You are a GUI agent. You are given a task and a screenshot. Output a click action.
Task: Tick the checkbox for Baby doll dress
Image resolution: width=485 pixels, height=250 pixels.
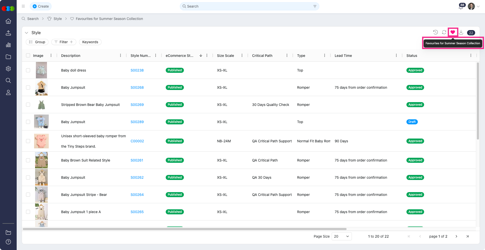pyautogui.click(x=28, y=70)
